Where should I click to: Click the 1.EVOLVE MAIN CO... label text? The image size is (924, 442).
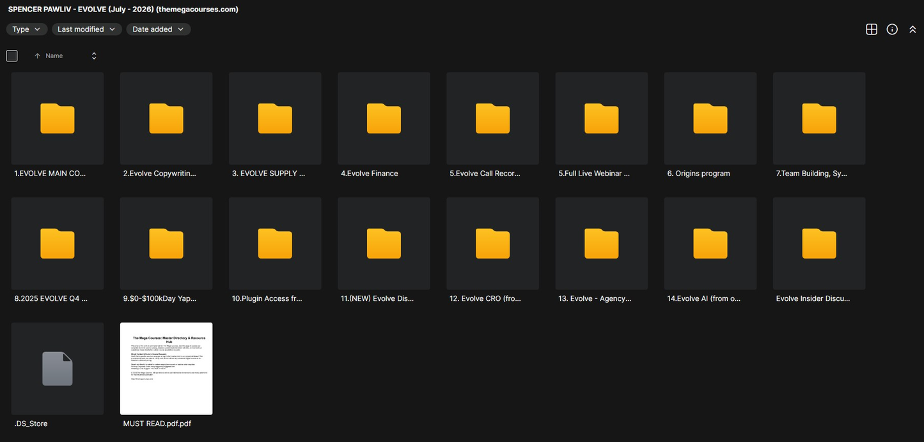point(50,174)
